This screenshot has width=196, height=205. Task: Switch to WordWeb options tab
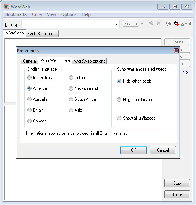pos(89,61)
